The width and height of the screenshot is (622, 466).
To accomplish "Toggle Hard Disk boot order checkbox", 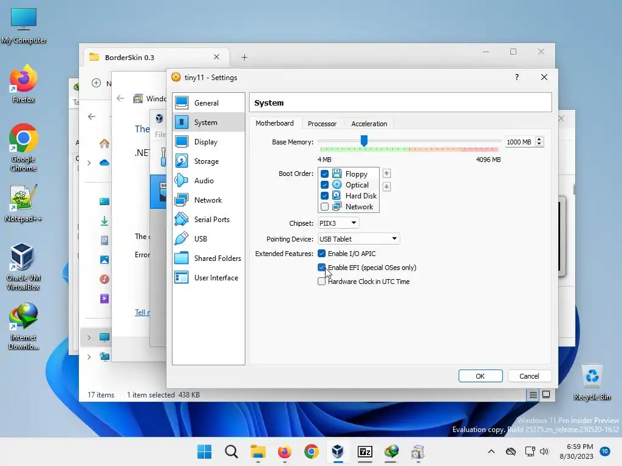I will point(324,196).
